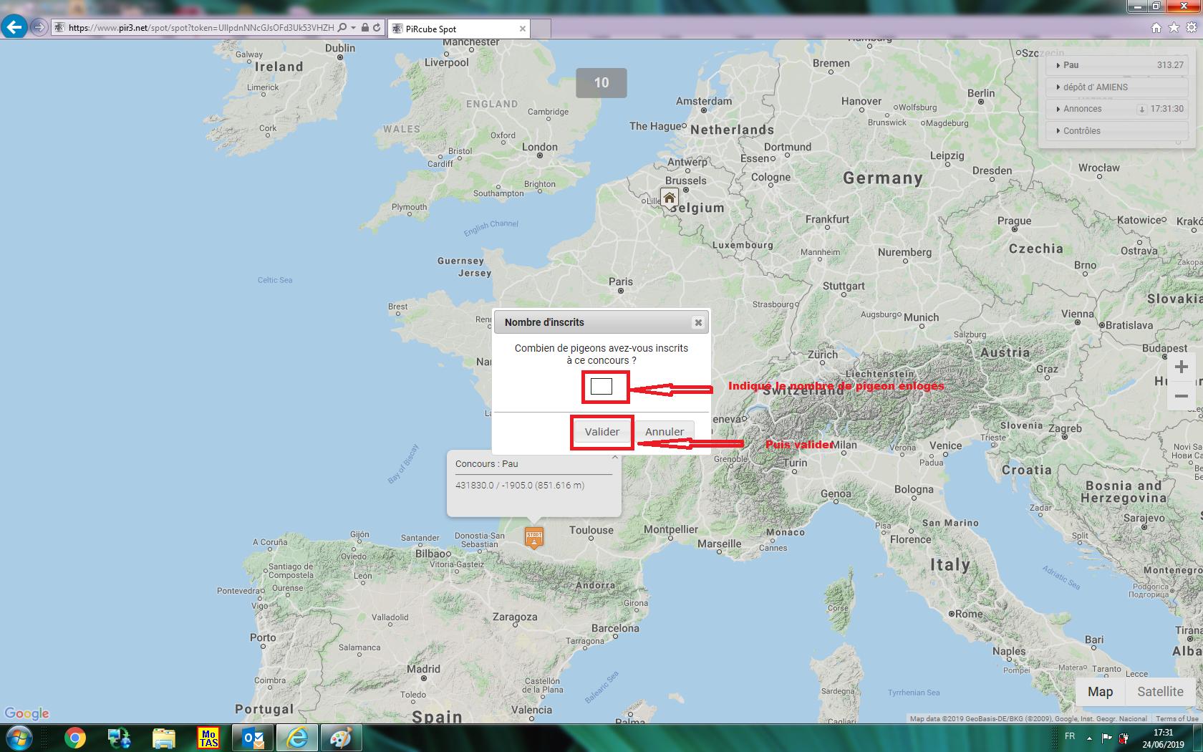1203x752 pixels.
Task: Click the orange START marker near Pau
Action: click(534, 538)
